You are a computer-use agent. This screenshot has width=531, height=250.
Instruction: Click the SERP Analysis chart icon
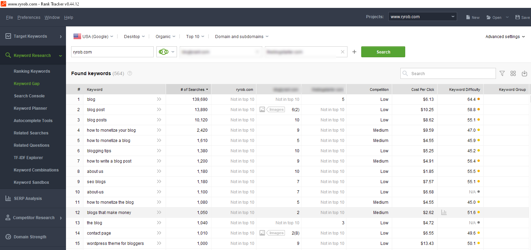coord(8,198)
